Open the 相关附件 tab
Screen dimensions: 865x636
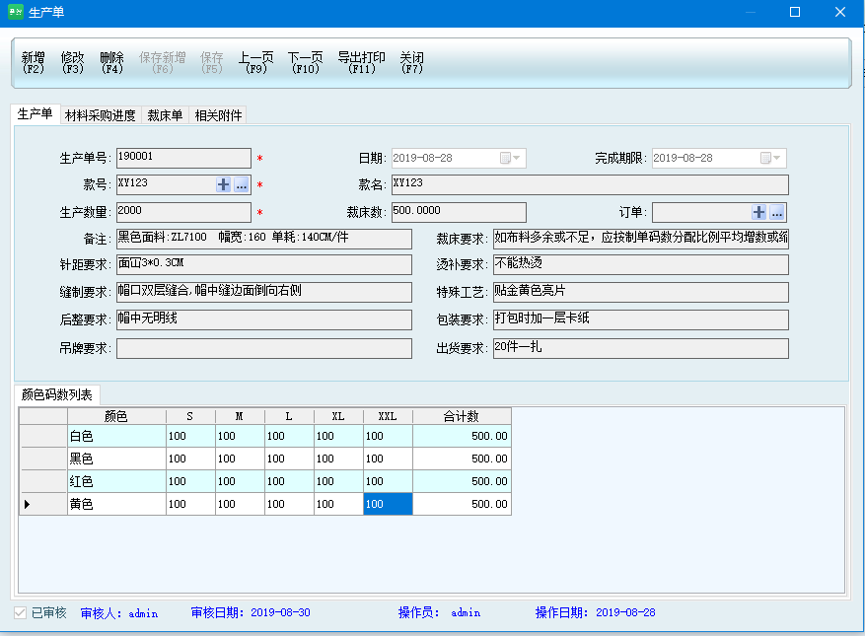(x=218, y=115)
